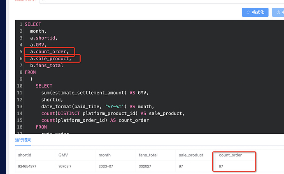The width and height of the screenshot is (284, 174).
Task: Click the magic wand icon in 格式化
Action: (248, 12)
